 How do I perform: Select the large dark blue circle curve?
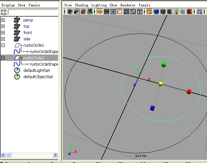point(65,95)
